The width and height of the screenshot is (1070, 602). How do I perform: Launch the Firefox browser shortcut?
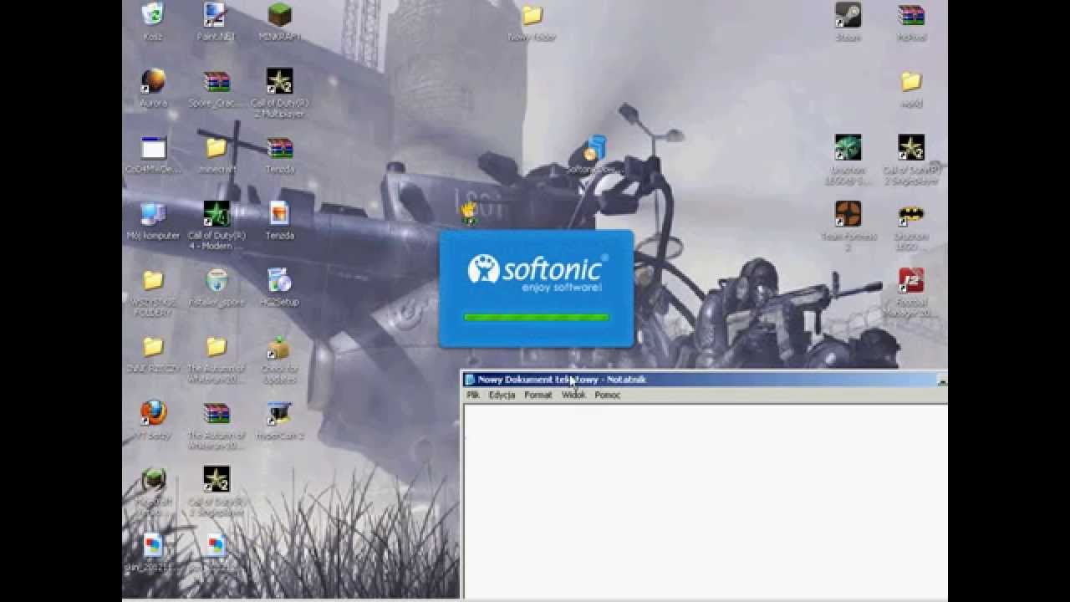coord(153,413)
